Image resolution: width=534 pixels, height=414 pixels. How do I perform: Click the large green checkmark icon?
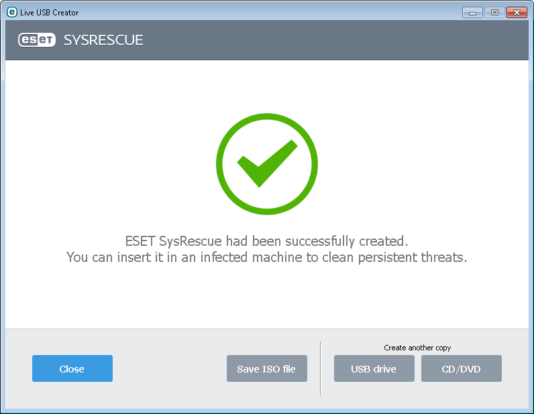(266, 163)
